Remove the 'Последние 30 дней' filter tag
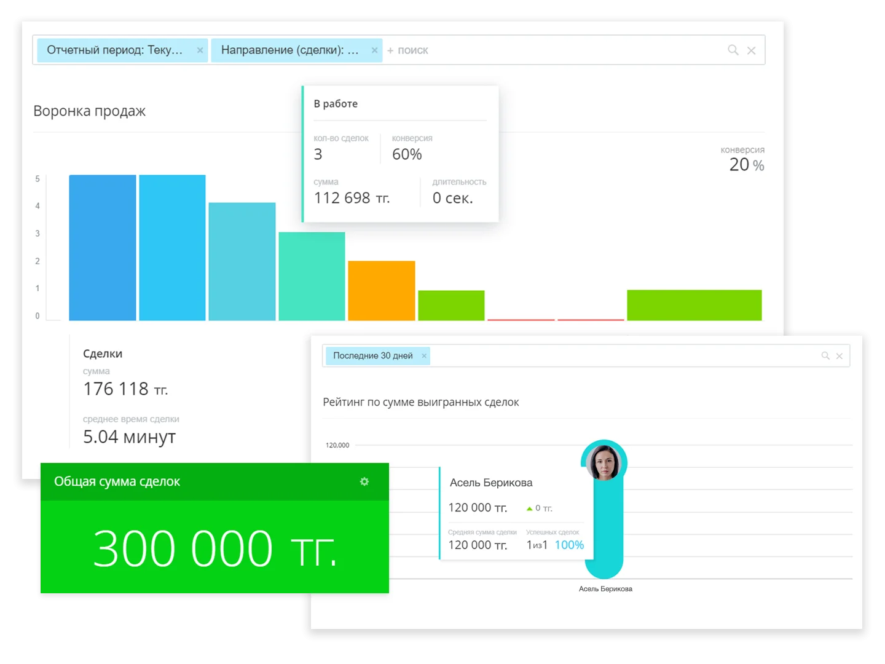This screenshot has height=664, width=885. click(424, 356)
